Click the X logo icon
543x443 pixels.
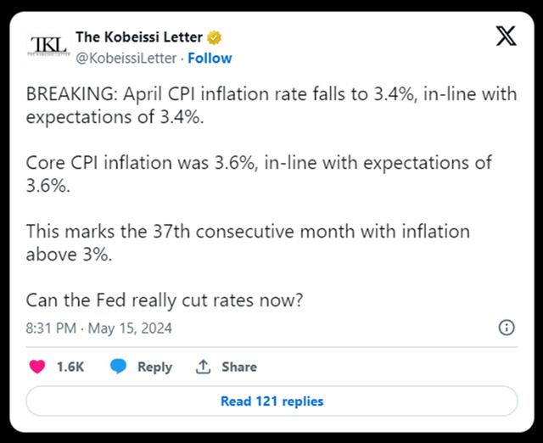(506, 36)
